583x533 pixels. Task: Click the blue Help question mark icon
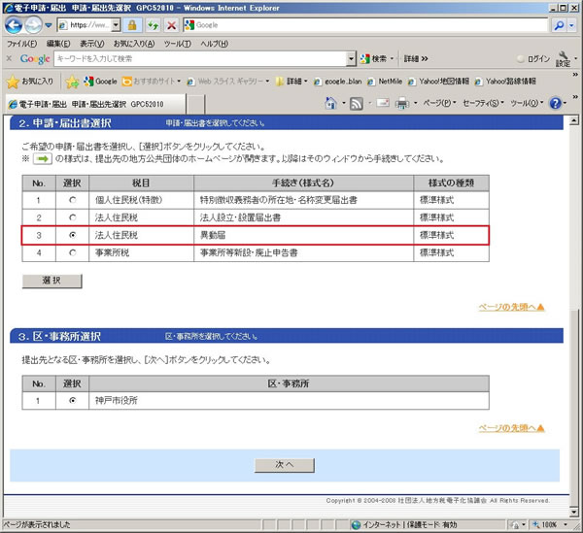click(555, 103)
